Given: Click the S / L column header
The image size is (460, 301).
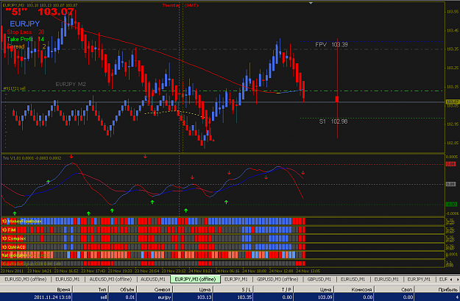Looking at the screenshot, I should tap(233, 289).
